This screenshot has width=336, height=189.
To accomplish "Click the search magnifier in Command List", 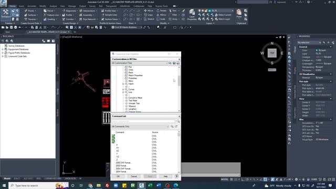I will (x=178, y=121).
